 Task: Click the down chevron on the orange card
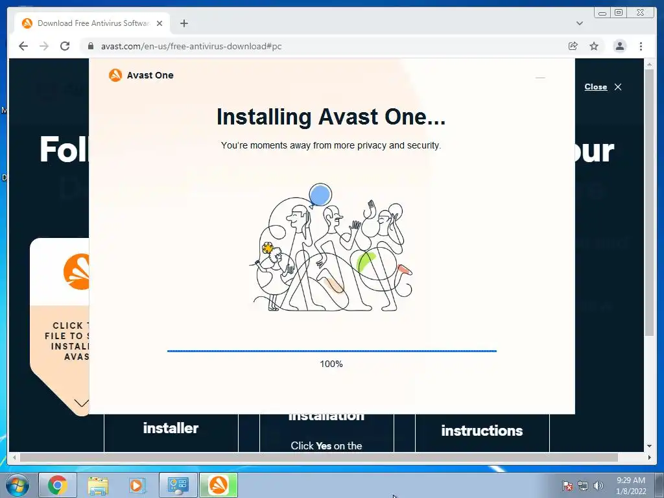[81, 402]
